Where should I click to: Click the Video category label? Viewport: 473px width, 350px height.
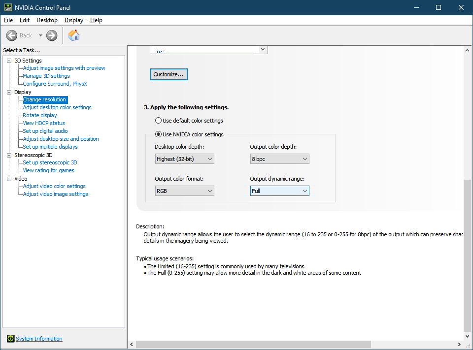21,179
